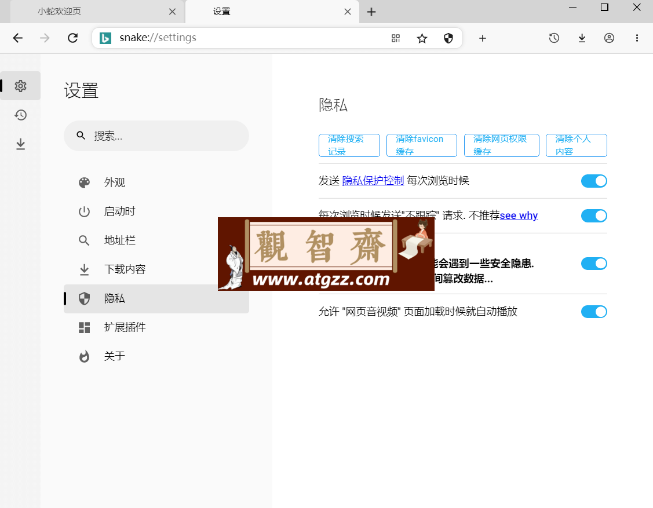Switch to the 小蛇欢迎页 tab
The image size is (653, 508).
click(x=97, y=12)
